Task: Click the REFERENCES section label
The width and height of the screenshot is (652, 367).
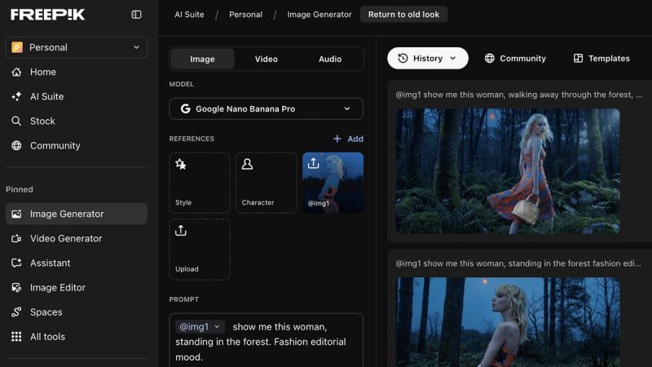Action: (x=192, y=139)
